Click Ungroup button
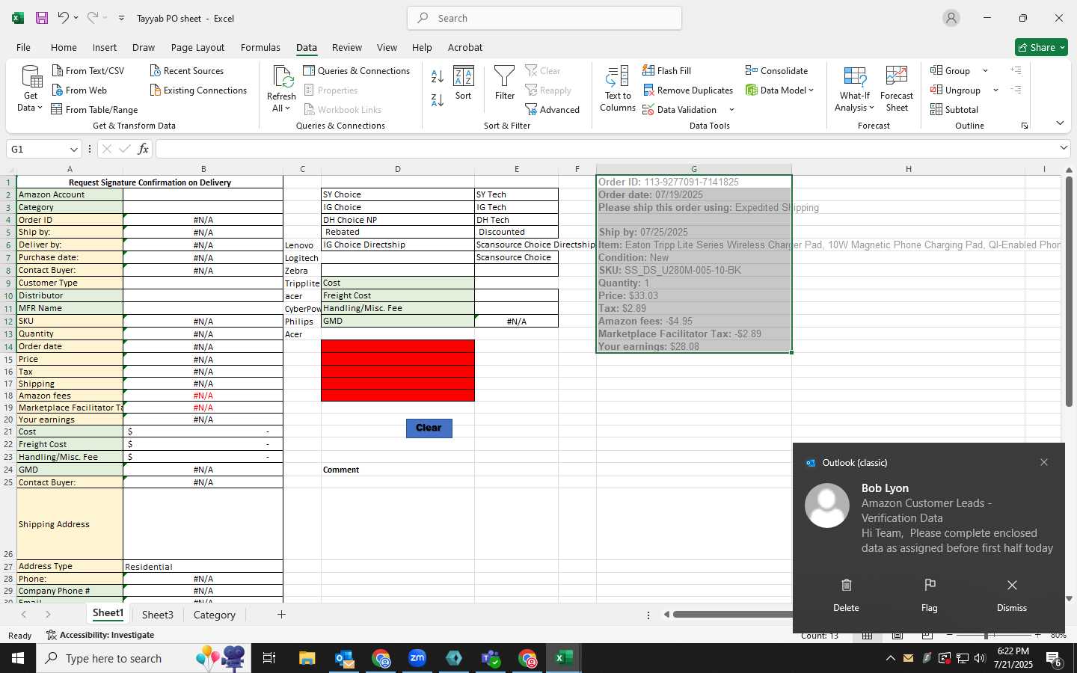This screenshot has width=1077, height=673. (955, 90)
